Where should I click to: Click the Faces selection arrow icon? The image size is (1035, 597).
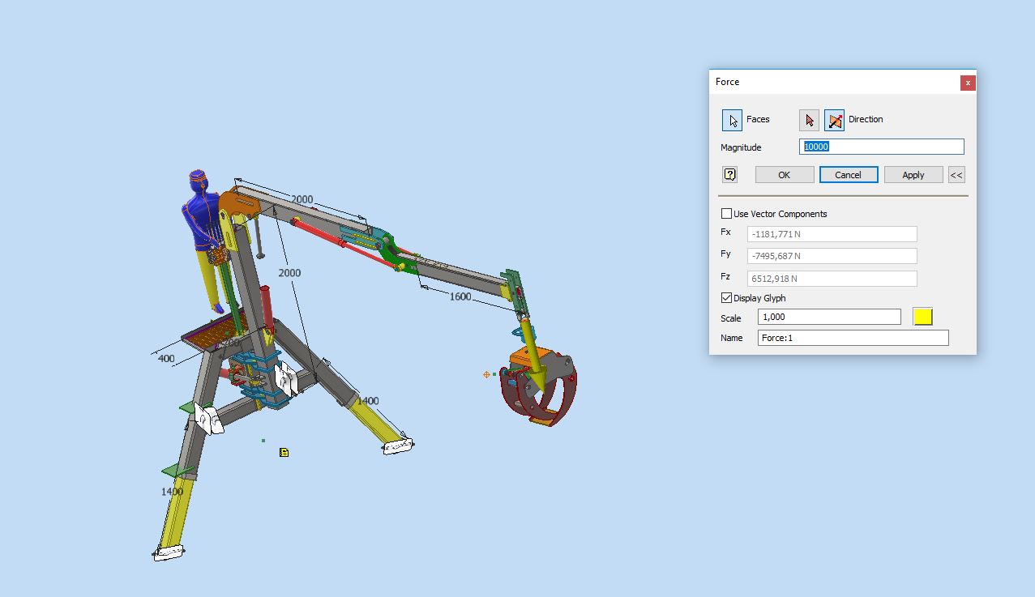click(x=732, y=120)
